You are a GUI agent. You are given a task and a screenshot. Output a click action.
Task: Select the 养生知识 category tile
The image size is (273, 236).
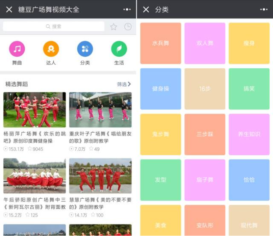click(x=249, y=134)
